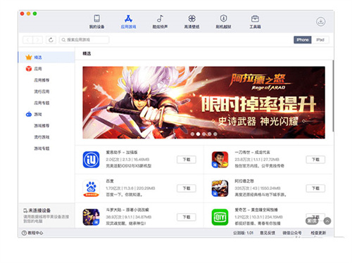352x263 pixels.
Task: Select Featured (精选) with crown icon
Action: coord(46,57)
